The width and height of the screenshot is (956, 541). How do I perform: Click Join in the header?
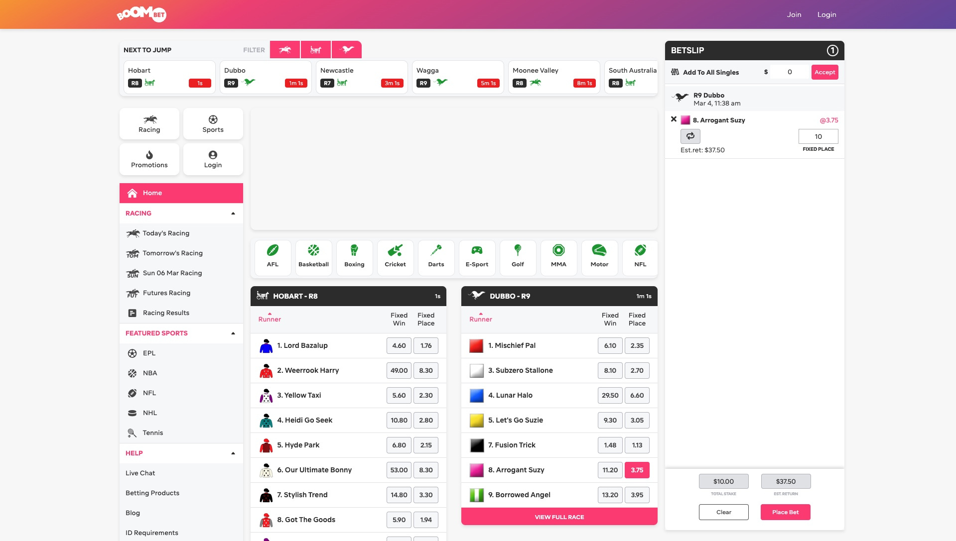794,14
